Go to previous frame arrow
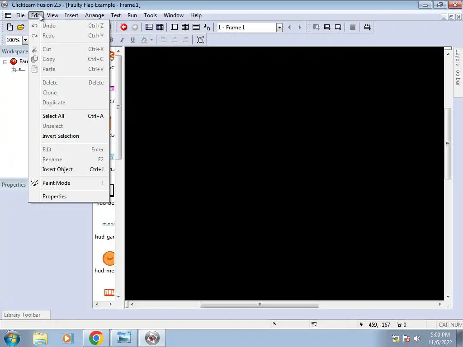 tap(289, 27)
